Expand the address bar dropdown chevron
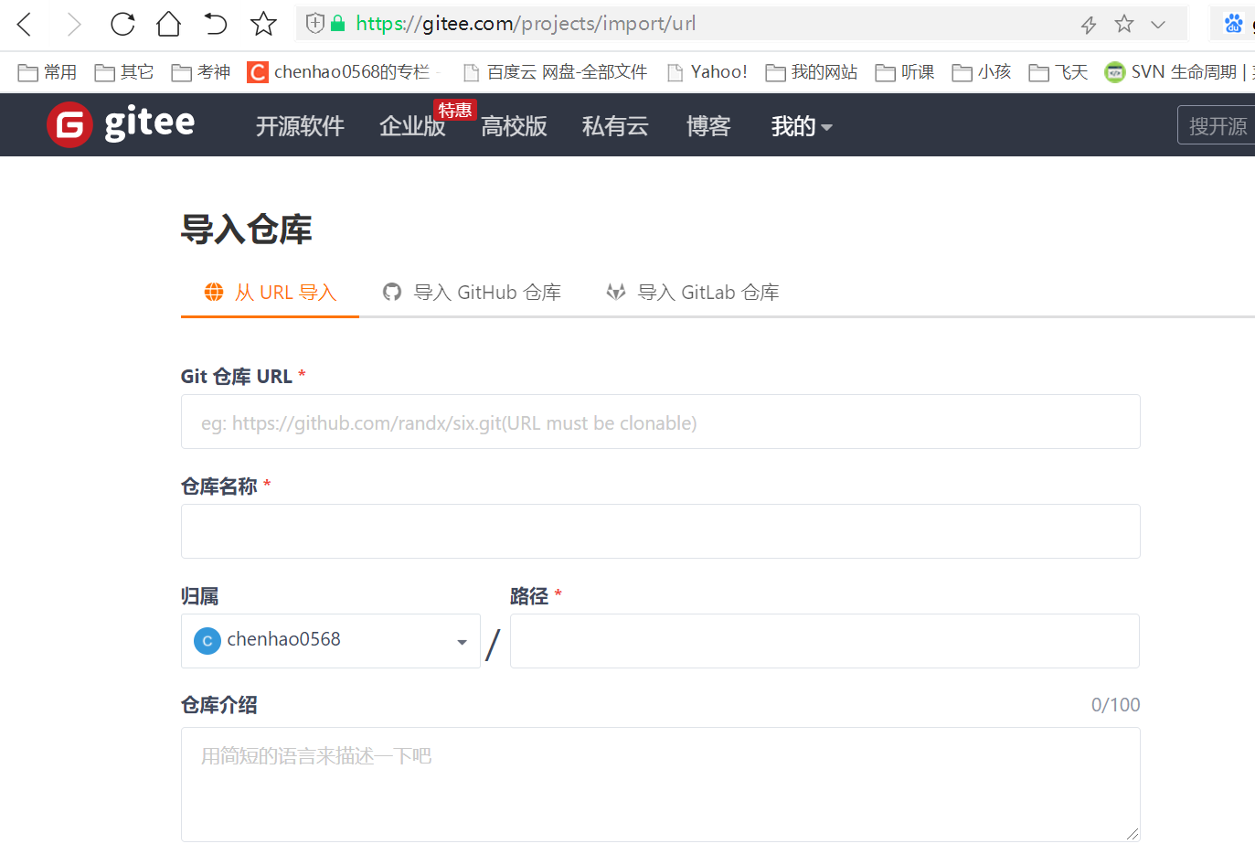 pos(1158,25)
